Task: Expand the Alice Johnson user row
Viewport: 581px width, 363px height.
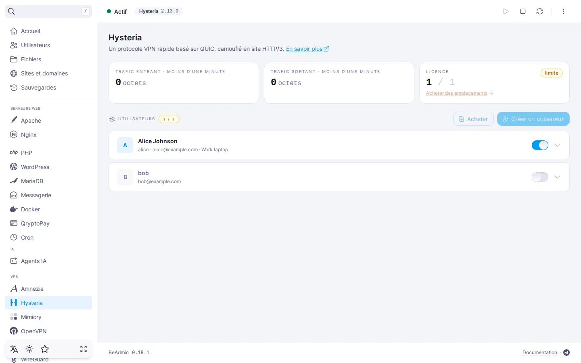Action: coord(557,145)
